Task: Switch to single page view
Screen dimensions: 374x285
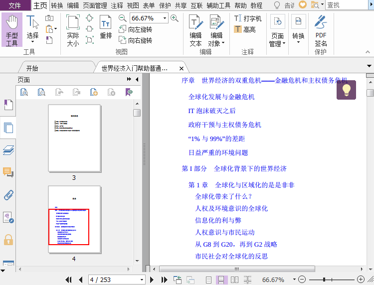Action: coord(208,280)
